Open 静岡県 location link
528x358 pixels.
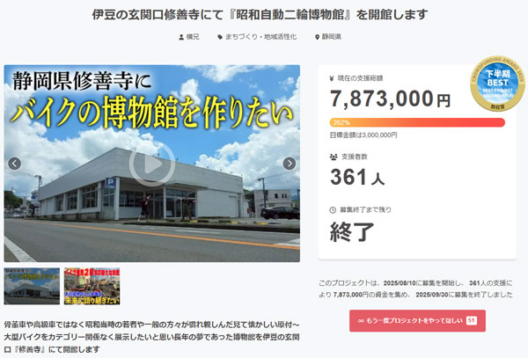(x=332, y=37)
